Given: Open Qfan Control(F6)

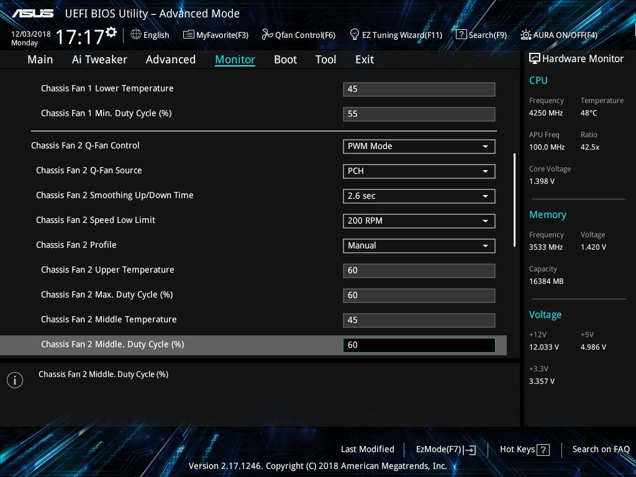Looking at the screenshot, I should (x=299, y=35).
